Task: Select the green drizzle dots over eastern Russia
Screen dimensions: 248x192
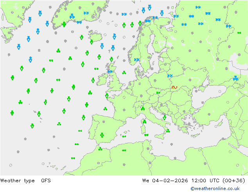Action: [x=239, y=33]
